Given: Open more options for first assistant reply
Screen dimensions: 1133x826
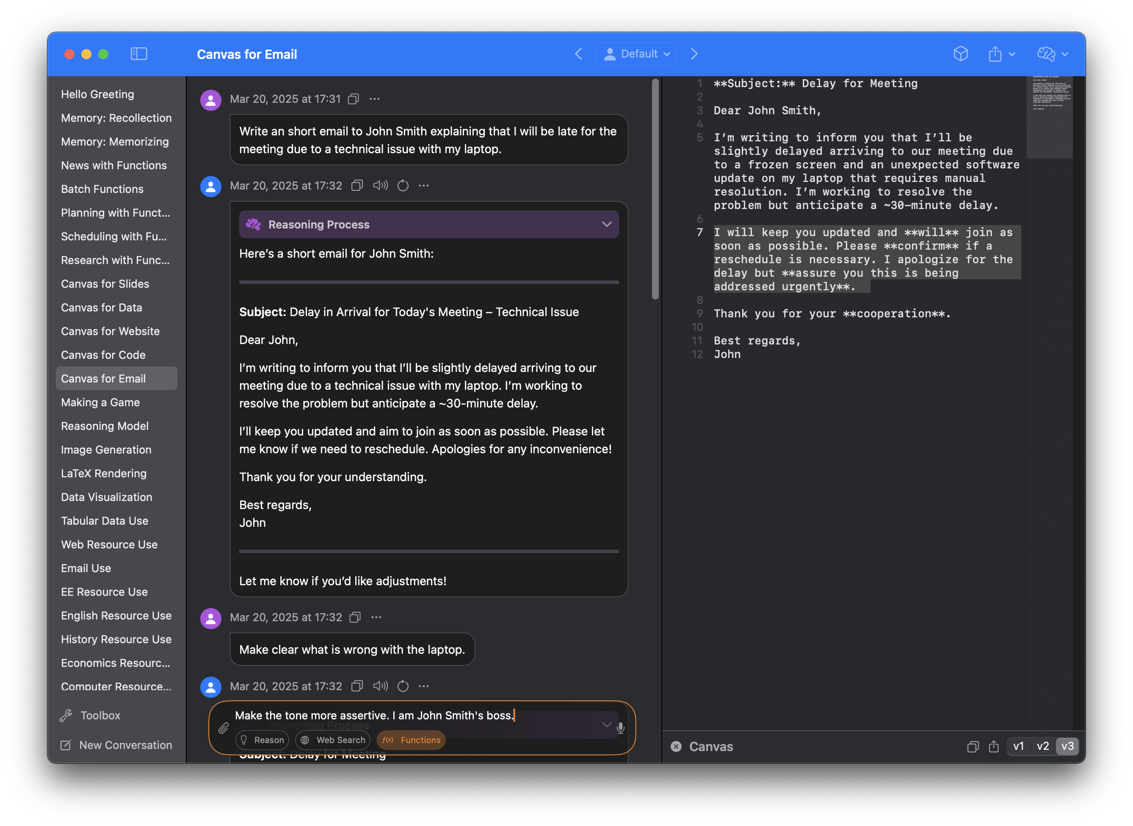Looking at the screenshot, I should click(424, 186).
